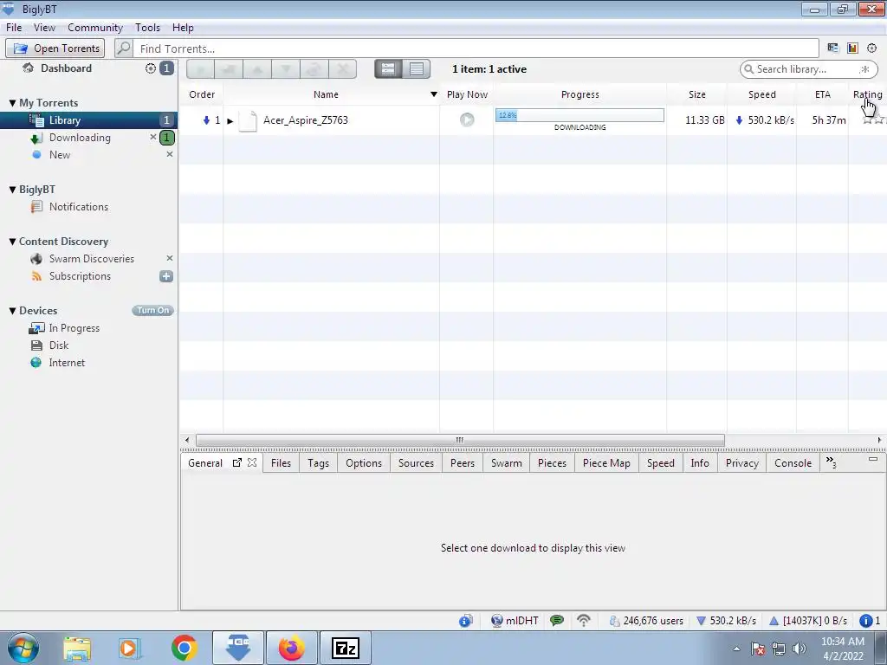Open the Tools menu
Viewport: 887px width, 665px height.
coord(147,27)
